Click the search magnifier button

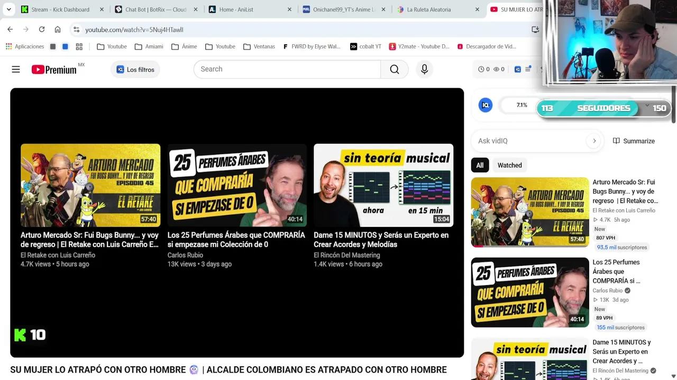pos(394,69)
